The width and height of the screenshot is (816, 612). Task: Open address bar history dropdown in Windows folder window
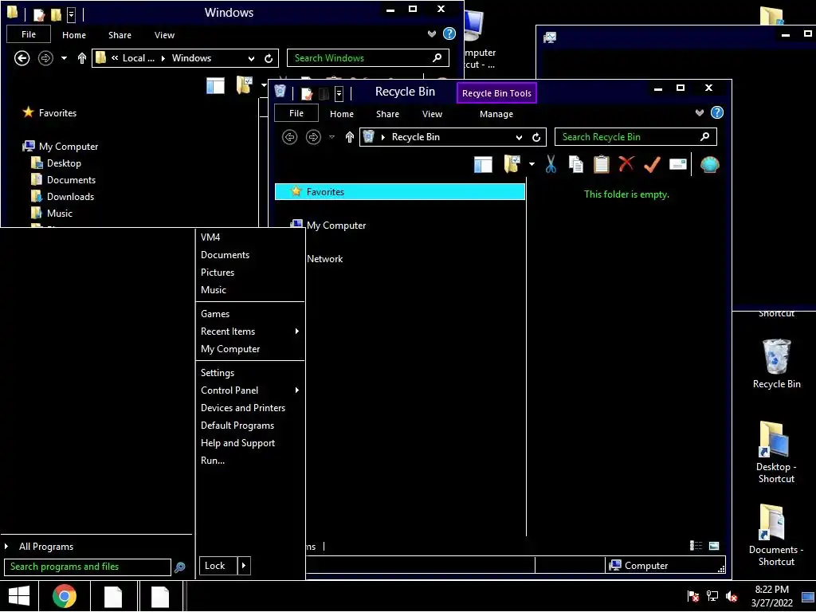click(251, 58)
